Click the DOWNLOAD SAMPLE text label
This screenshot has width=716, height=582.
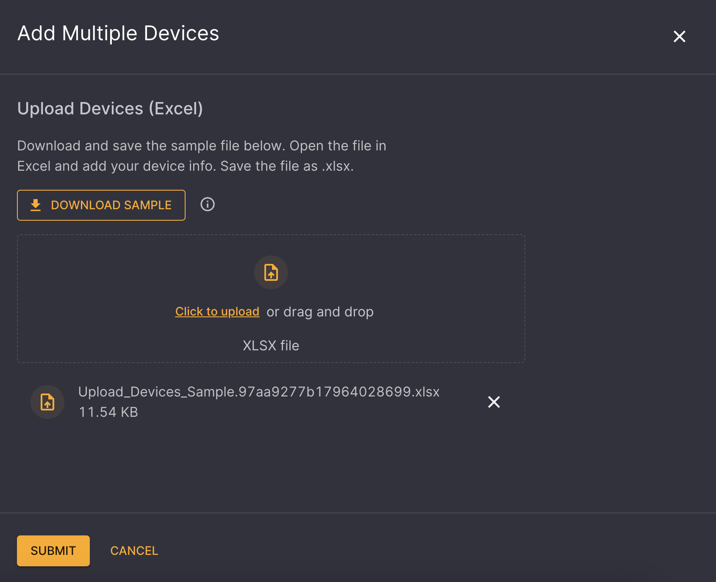111,205
